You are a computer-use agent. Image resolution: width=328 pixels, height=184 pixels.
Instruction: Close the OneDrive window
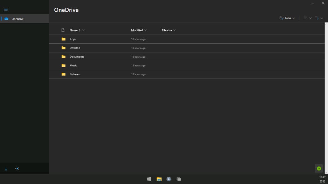[323, 3]
